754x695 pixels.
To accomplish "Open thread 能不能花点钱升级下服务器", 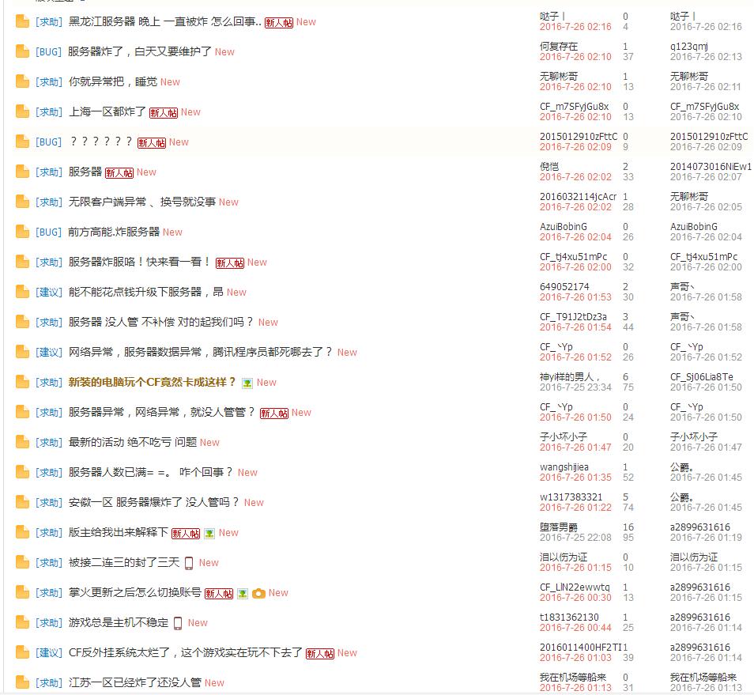I will [x=145, y=293].
